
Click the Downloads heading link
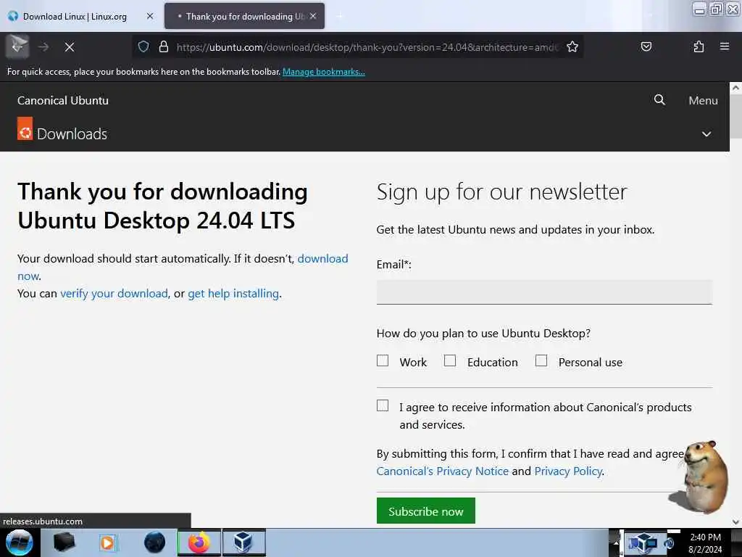(x=72, y=134)
